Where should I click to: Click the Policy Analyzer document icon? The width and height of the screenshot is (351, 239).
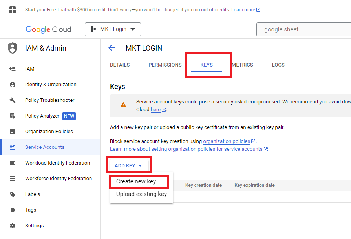13,116
